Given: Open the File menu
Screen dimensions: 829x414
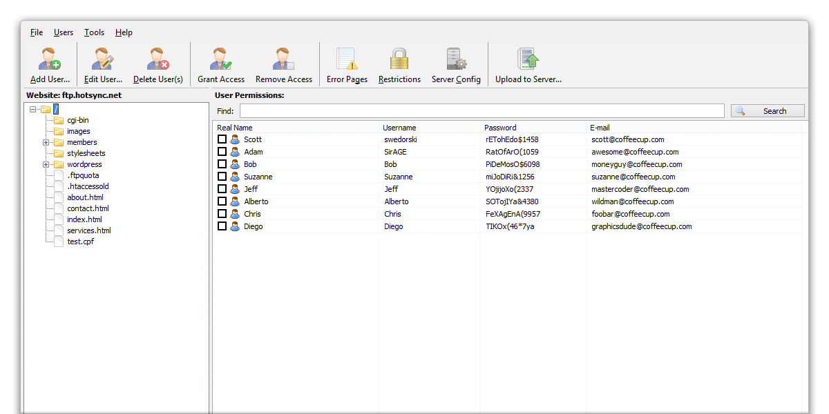Looking at the screenshot, I should 37,32.
